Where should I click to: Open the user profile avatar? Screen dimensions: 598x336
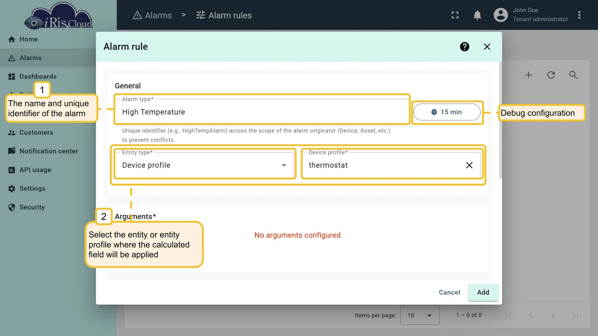pos(501,15)
